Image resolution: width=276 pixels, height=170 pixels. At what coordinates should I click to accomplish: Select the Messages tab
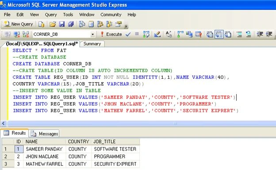click(x=44, y=134)
